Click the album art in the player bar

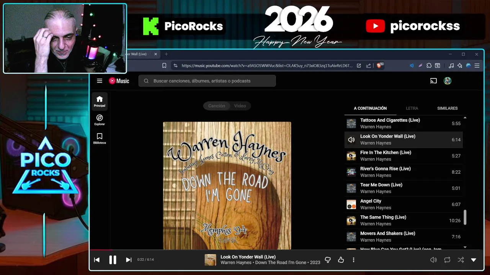tap(210, 260)
